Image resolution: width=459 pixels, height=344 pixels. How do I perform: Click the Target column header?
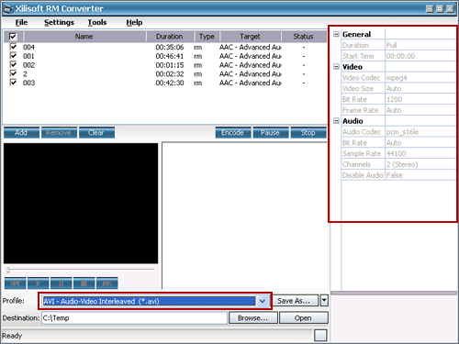pos(251,37)
